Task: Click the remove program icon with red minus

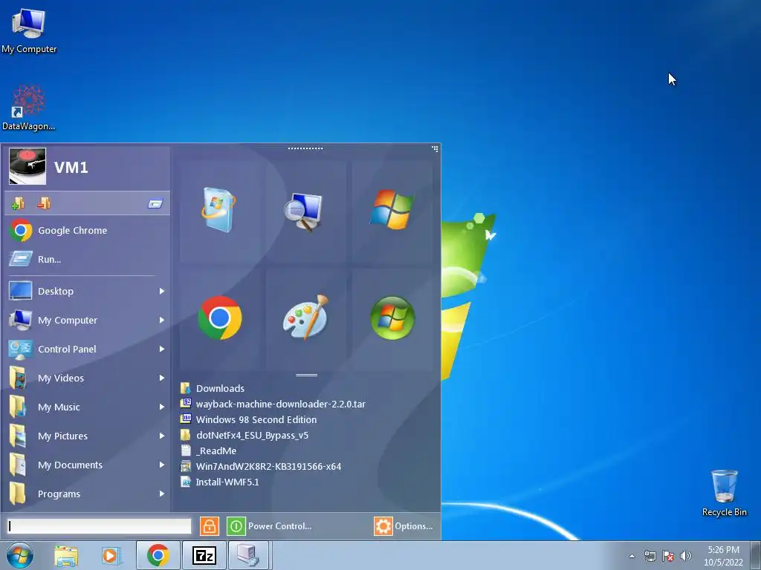Action: tap(44, 203)
